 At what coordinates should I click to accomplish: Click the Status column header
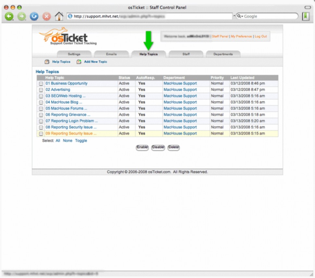(124, 78)
